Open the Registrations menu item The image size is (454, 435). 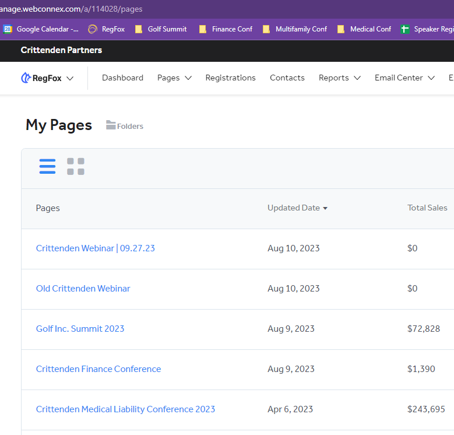230,78
